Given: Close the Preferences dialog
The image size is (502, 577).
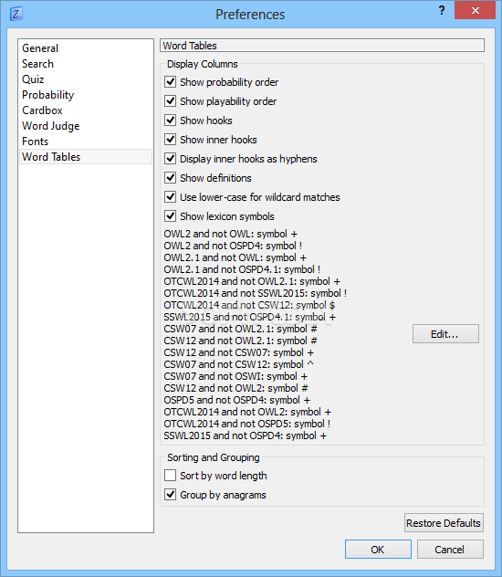Looking at the screenshot, I should pyautogui.click(x=476, y=10).
